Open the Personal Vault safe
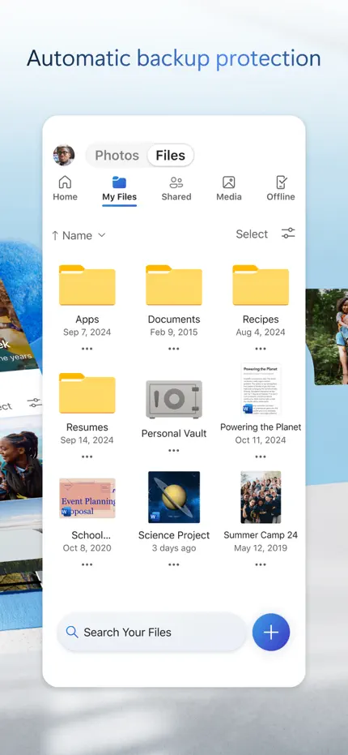 [174, 399]
